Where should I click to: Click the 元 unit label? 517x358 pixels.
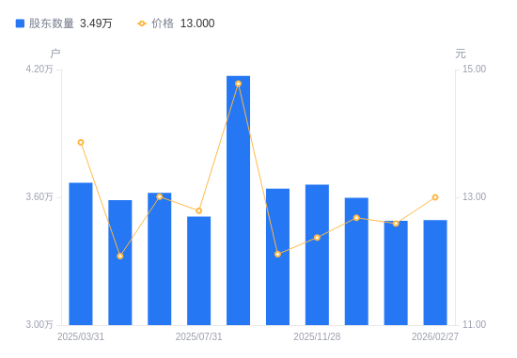click(x=461, y=54)
